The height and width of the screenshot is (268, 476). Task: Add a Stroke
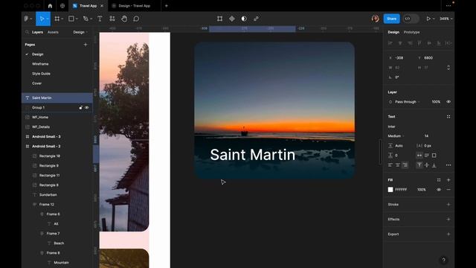(448, 205)
